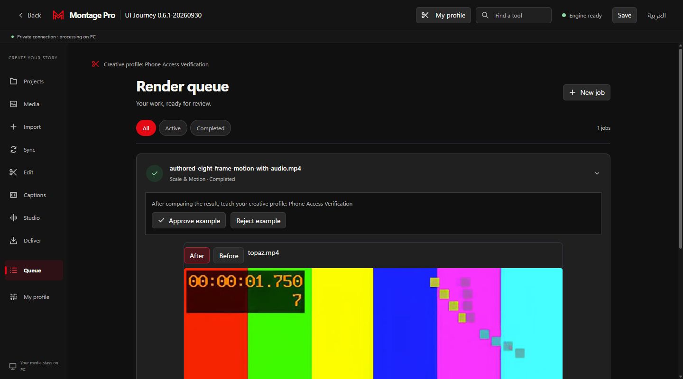This screenshot has height=379, width=683.
Task: Click the back arrow chevron icon
Action: pos(20,15)
